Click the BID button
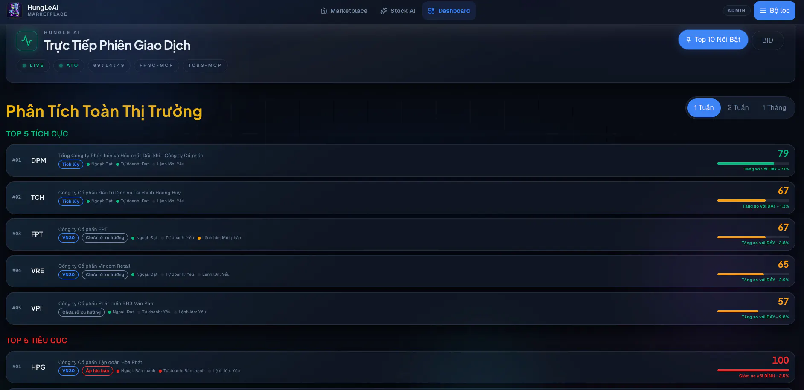Screen dimensions: 804x390 tap(767, 40)
